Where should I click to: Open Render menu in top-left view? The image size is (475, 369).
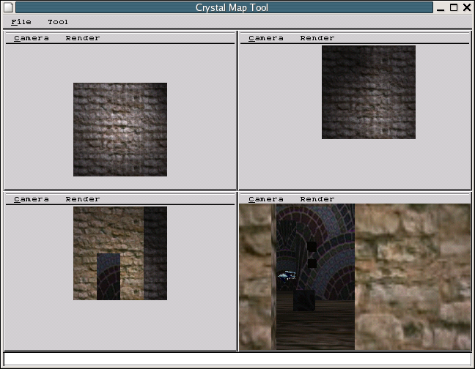83,38
